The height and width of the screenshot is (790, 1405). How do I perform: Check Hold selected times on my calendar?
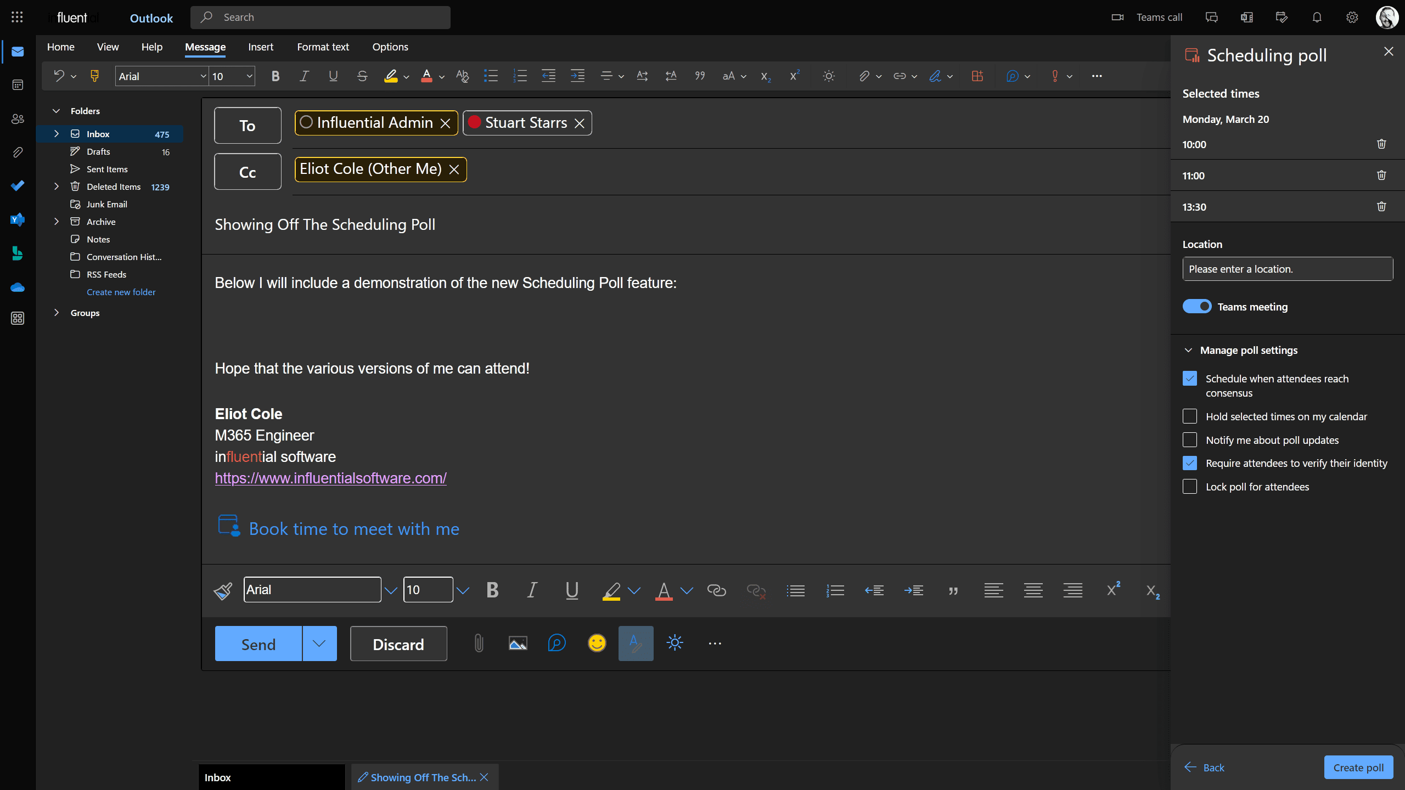pyautogui.click(x=1189, y=416)
